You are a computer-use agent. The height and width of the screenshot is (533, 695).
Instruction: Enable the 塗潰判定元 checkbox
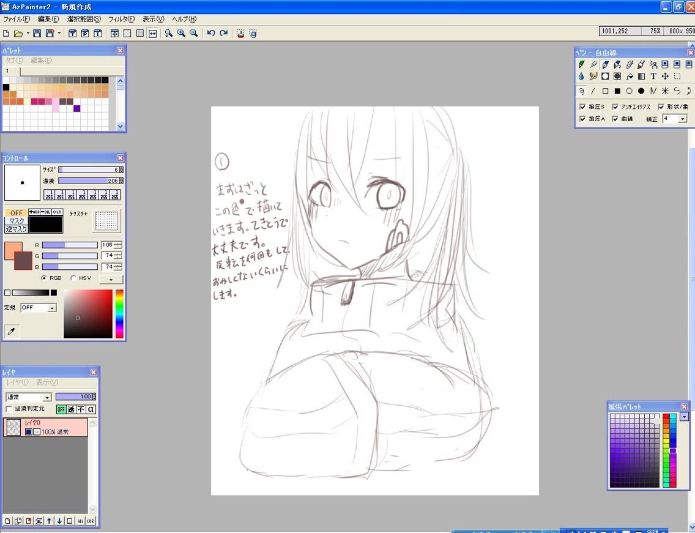[x=9, y=408]
